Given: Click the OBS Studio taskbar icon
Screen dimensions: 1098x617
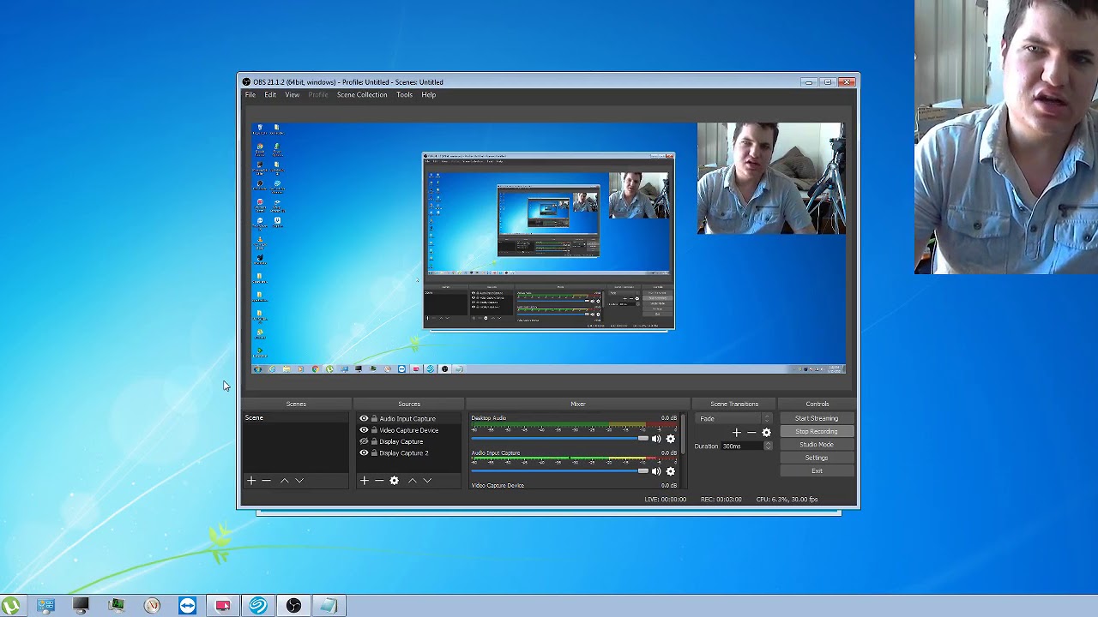Looking at the screenshot, I should pyautogui.click(x=293, y=606).
